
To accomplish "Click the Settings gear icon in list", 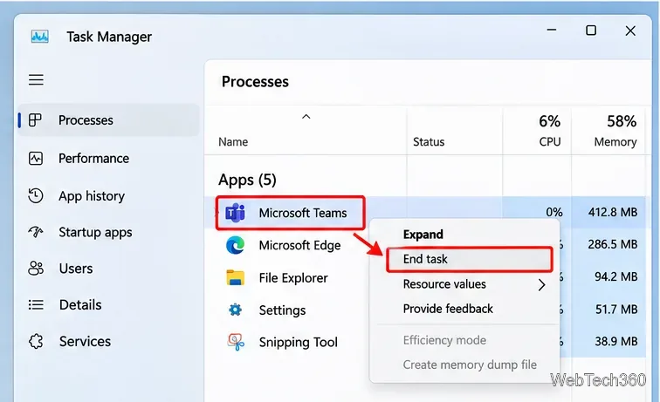I will [x=235, y=310].
